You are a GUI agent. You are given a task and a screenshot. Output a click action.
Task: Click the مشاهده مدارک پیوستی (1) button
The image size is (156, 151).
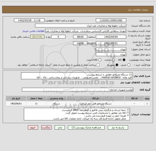click(x=86, y=127)
